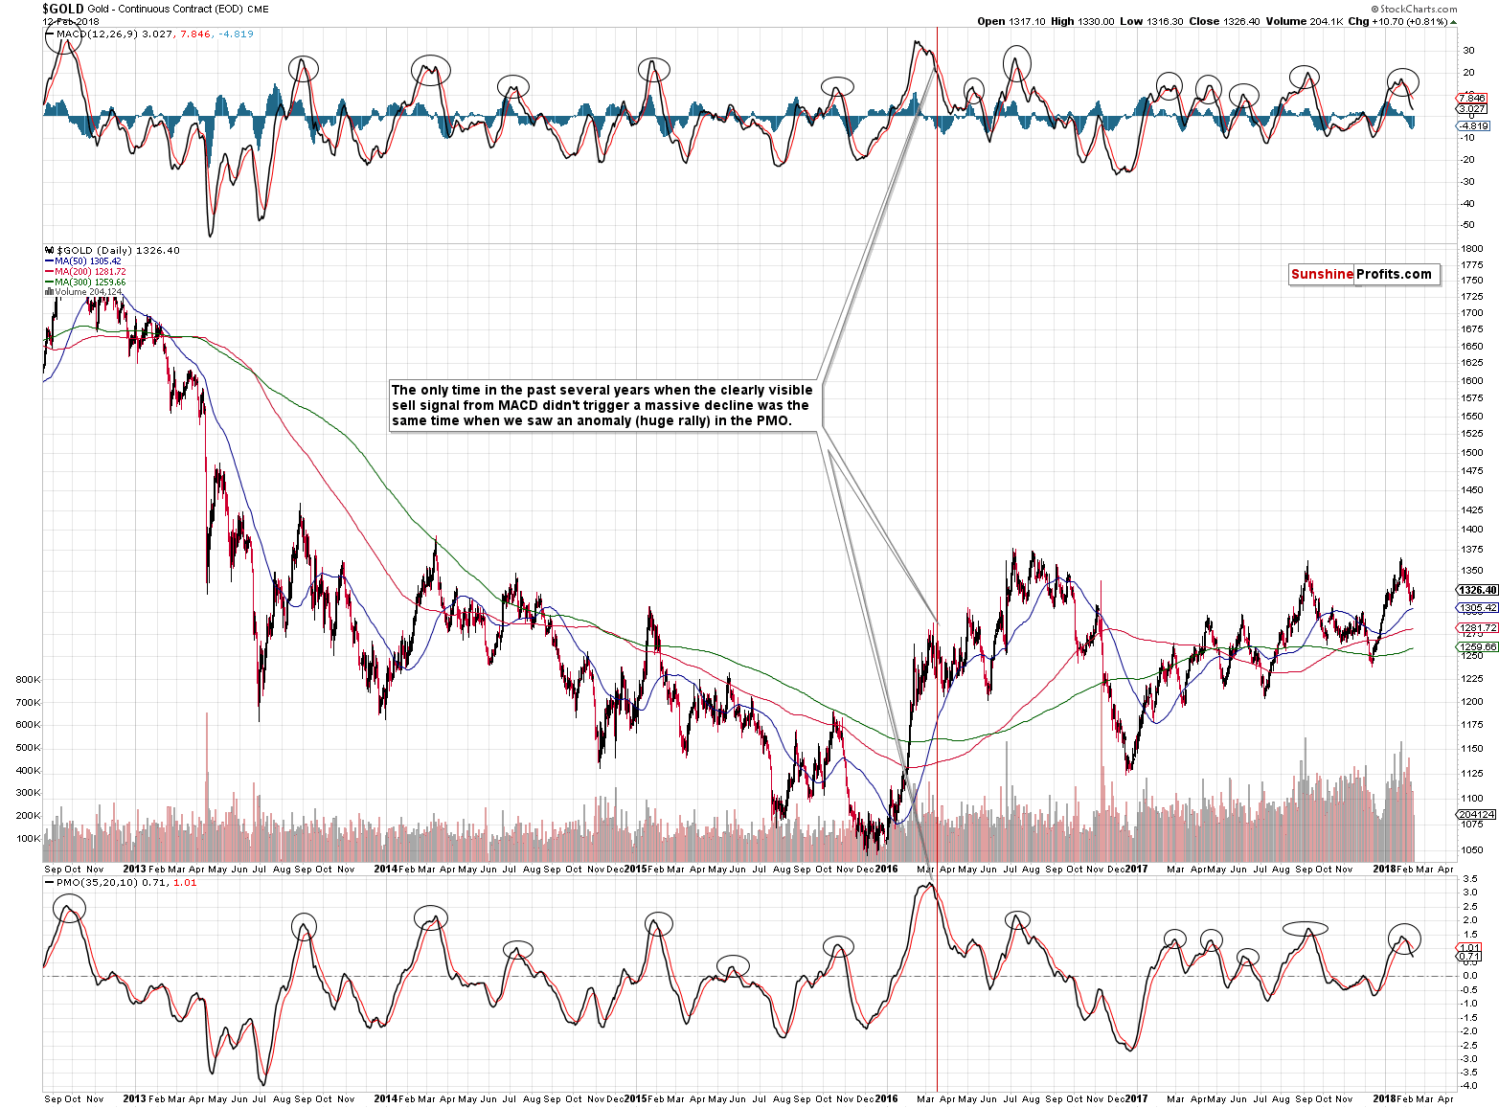The height and width of the screenshot is (1108, 1499).
Task: Click the -50 level on MACD axis
Action: [1468, 225]
